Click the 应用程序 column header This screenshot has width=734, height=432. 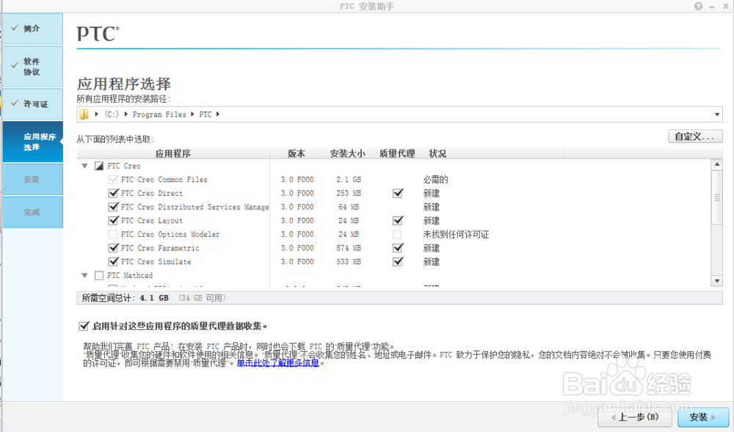coord(173,153)
